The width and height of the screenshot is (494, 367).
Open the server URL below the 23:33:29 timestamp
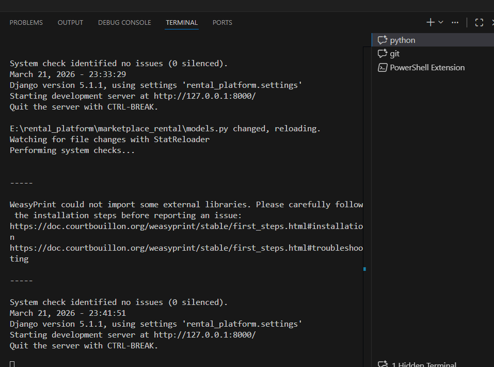pos(204,96)
